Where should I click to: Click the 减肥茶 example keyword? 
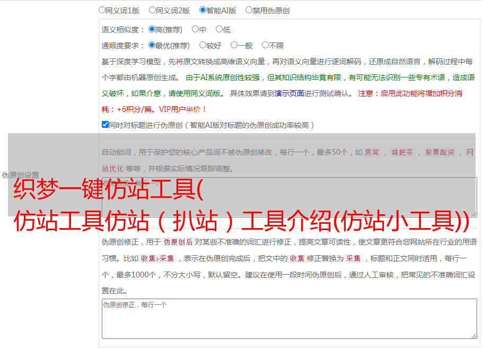click(x=402, y=152)
